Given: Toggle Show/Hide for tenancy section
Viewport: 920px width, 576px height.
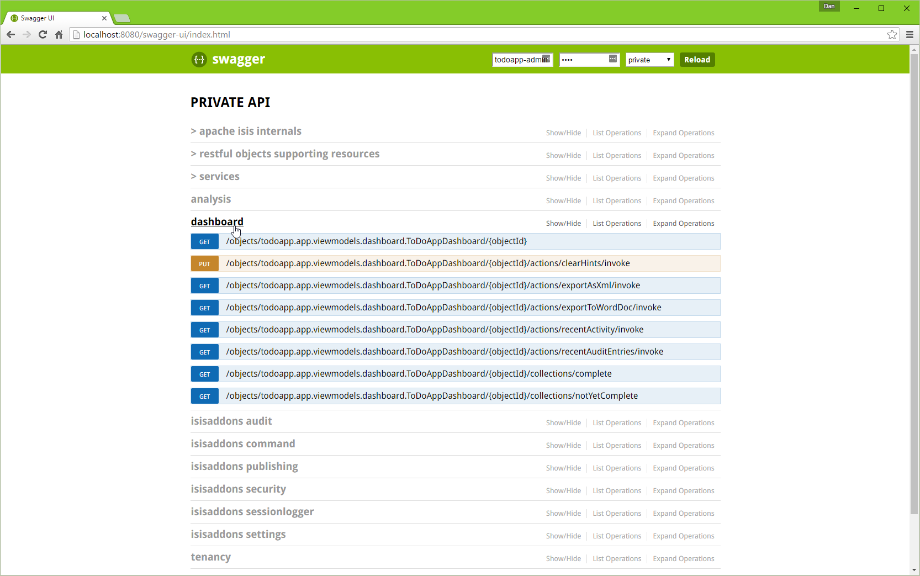Looking at the screenshot, I should 563,559.
